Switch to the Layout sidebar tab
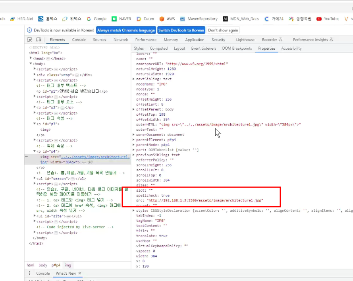This screenshot has width=353, height=281. click(179, 48)
